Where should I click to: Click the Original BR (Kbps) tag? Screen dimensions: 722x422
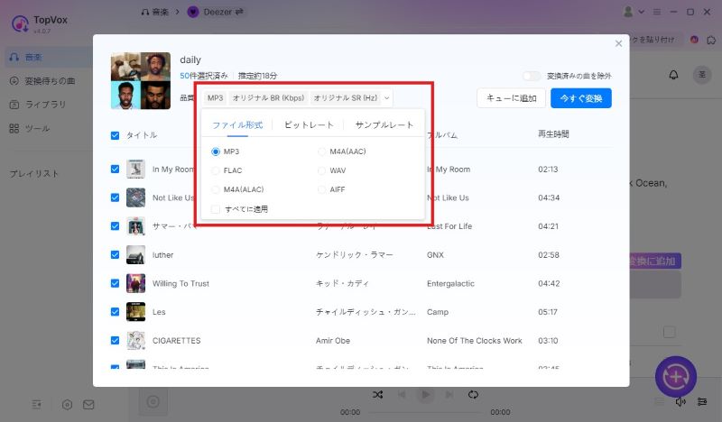tap(268, 98)
